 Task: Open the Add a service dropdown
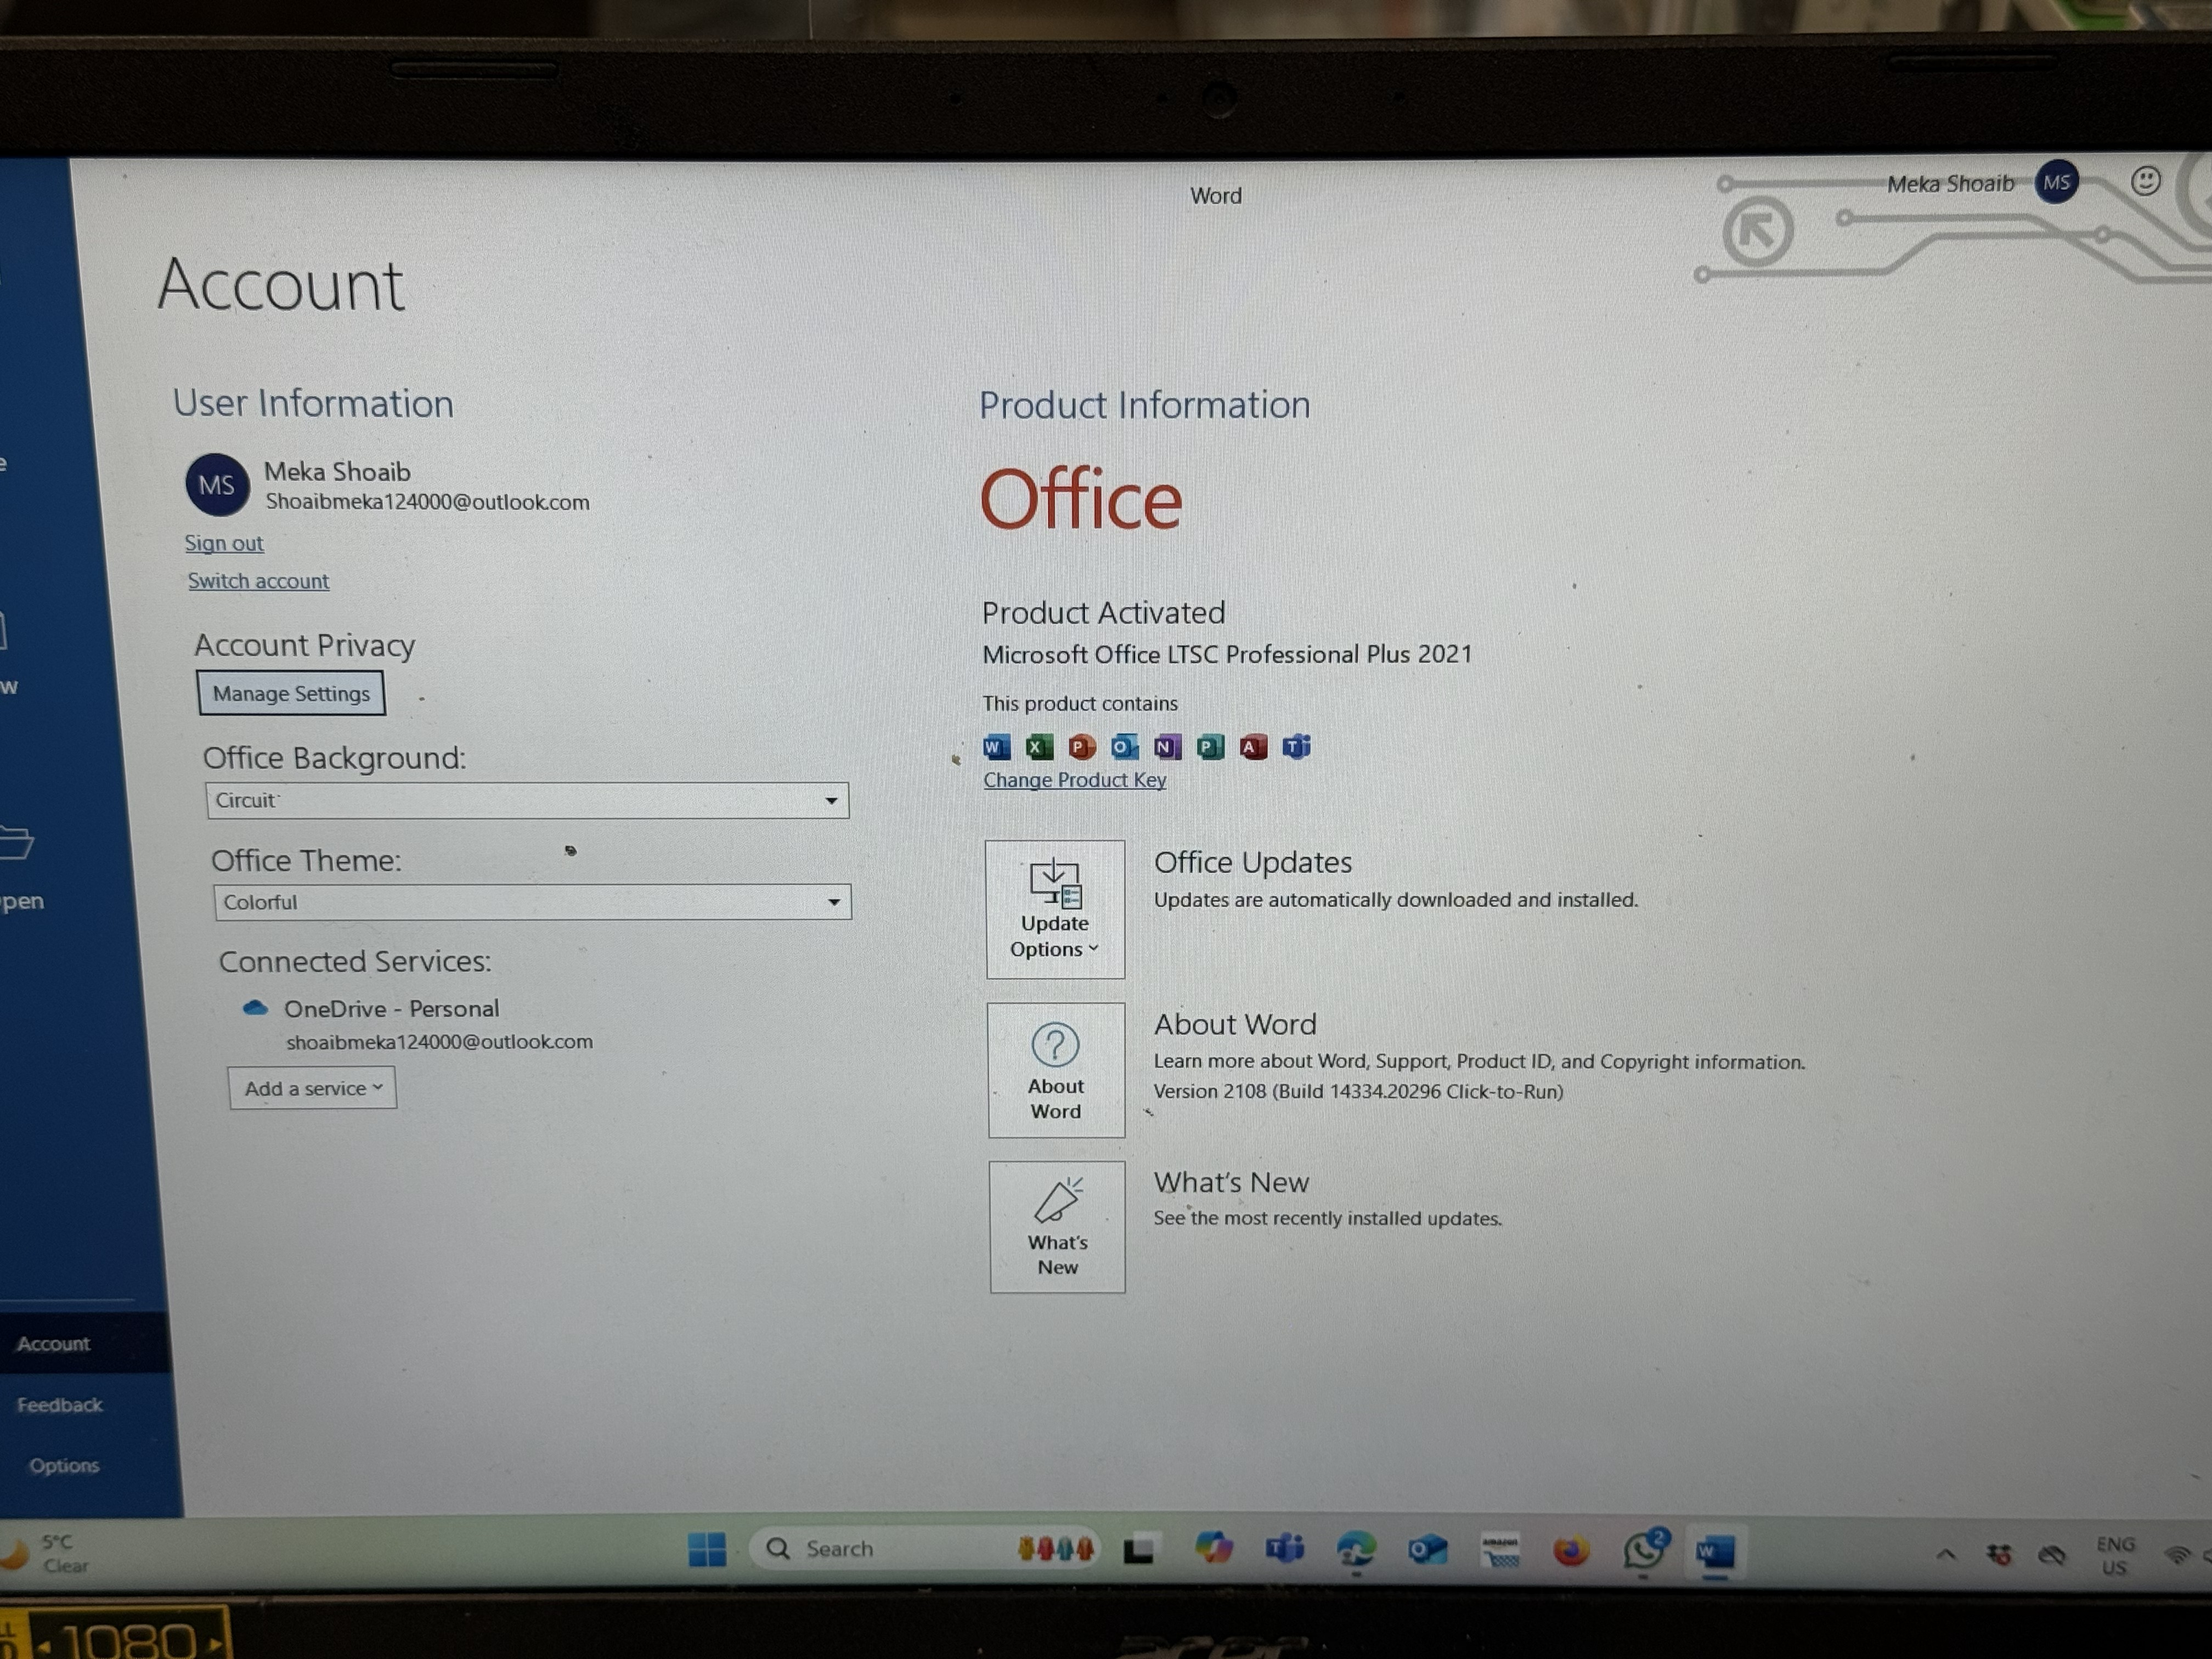(312, 1088)
